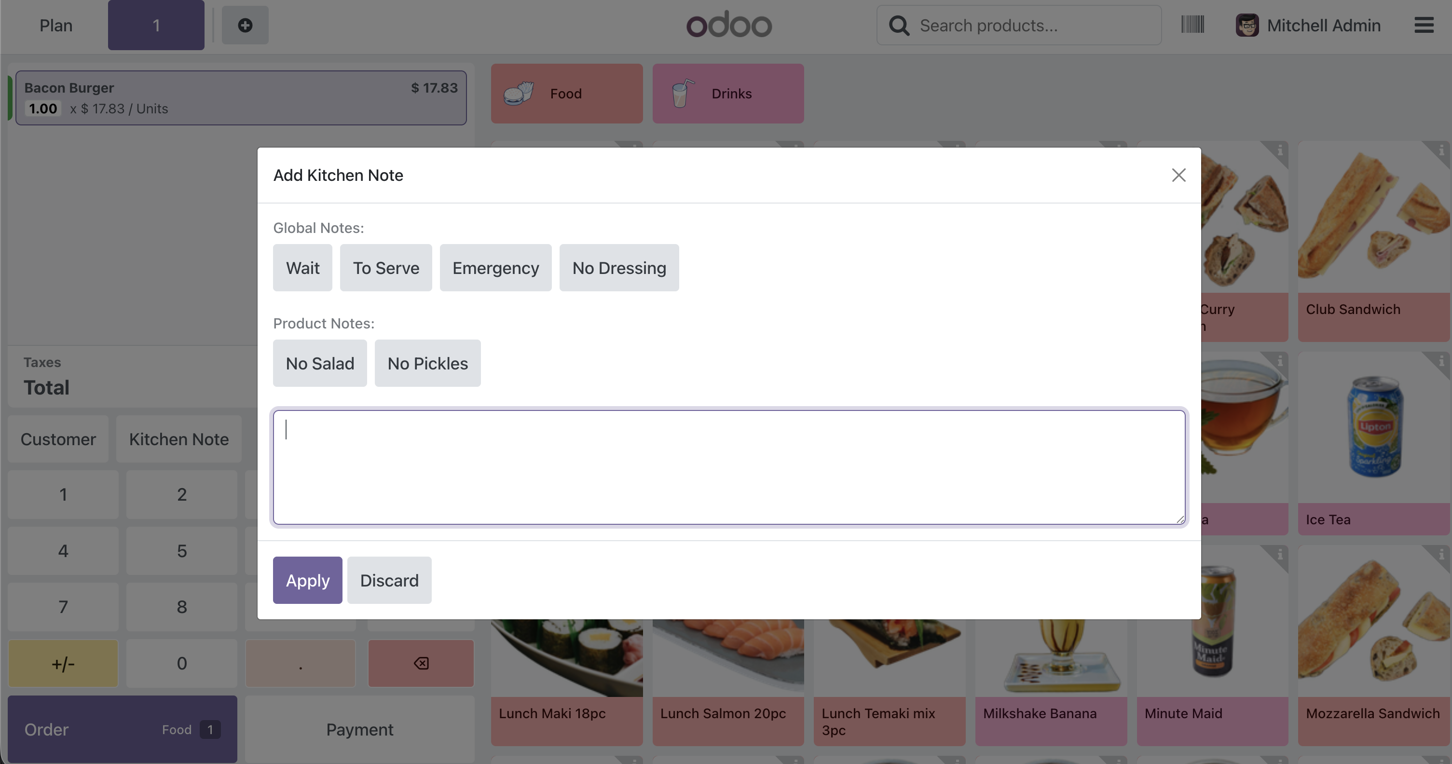Choose the Emergency global note

[495, 268]
